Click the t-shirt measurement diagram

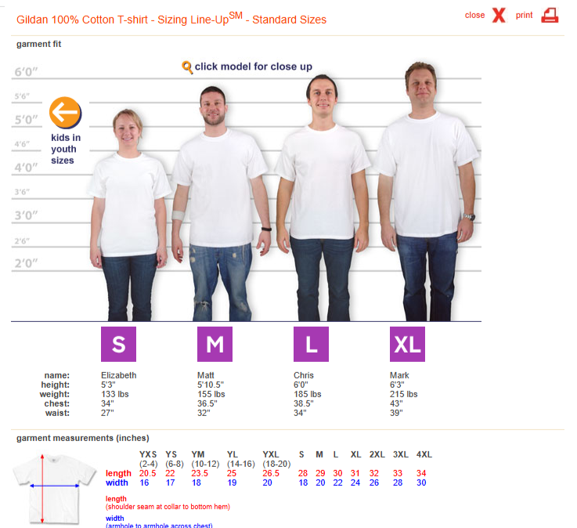click(x=55, y=489)
